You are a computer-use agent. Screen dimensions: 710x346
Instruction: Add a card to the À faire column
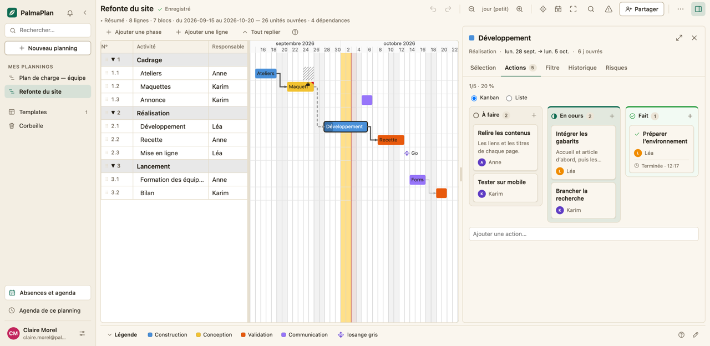coord(534,115)
